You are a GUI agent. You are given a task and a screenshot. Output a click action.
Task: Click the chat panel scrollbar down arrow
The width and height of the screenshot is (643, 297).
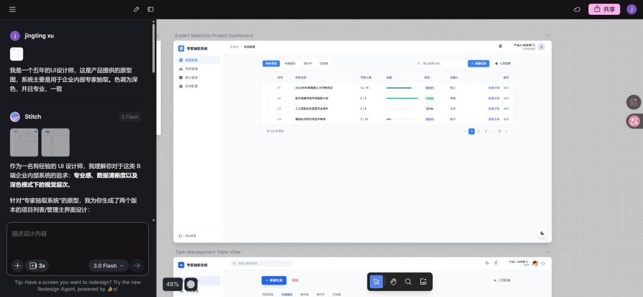coord(154,220)
